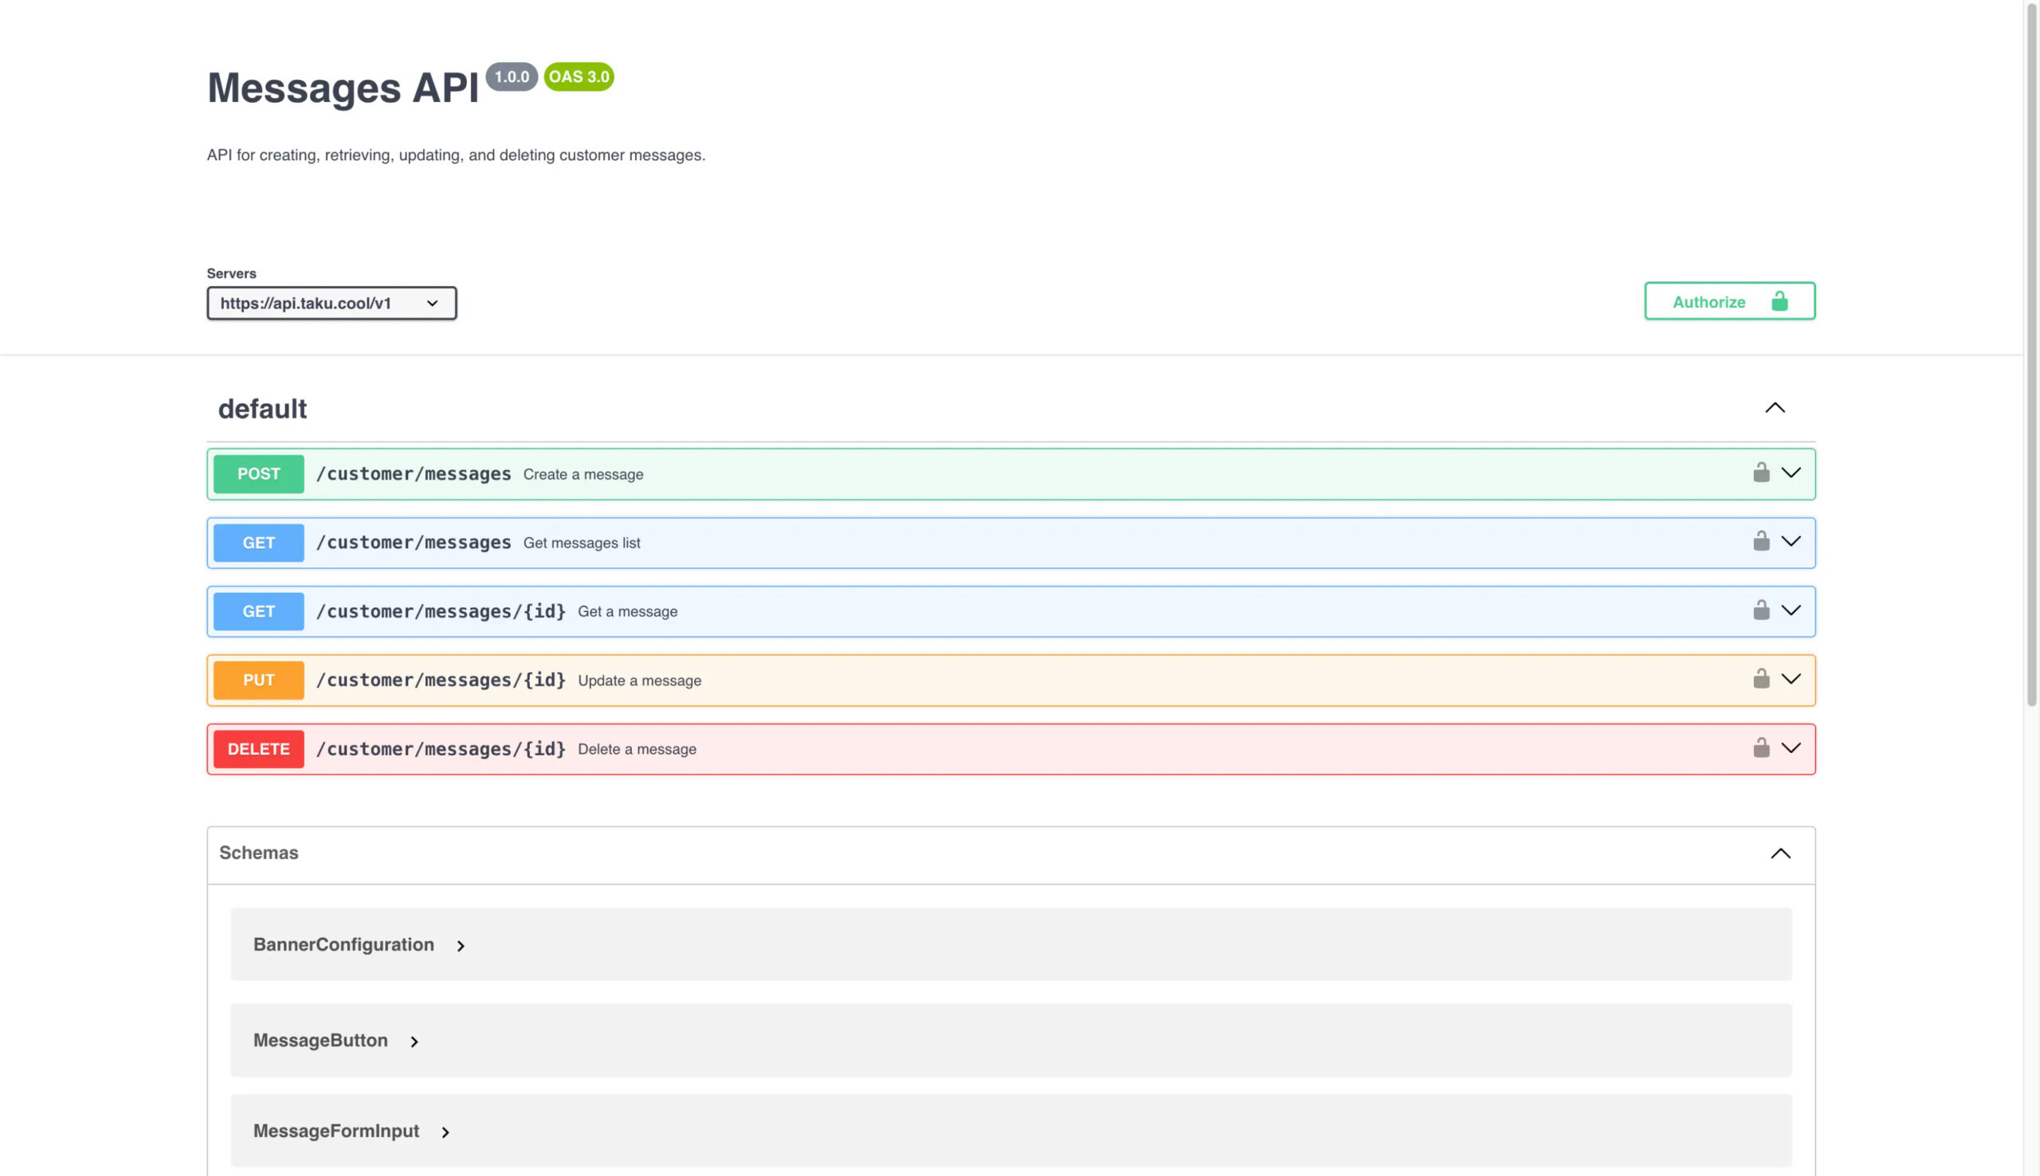Click the API description paragraph
The width and height of the screenshot is (2040, 1176).
(457, 155)
